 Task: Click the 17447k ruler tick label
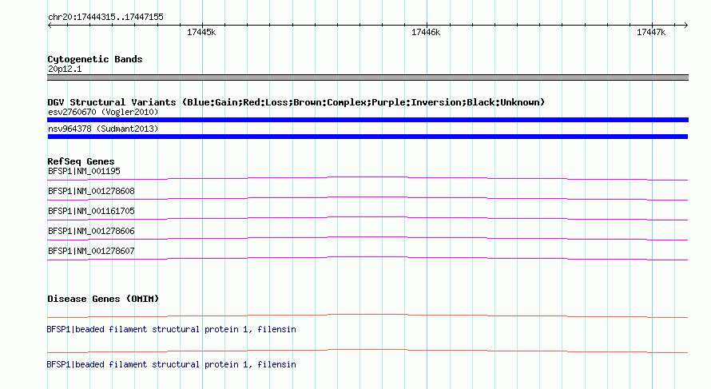click(x=651, y=32)
